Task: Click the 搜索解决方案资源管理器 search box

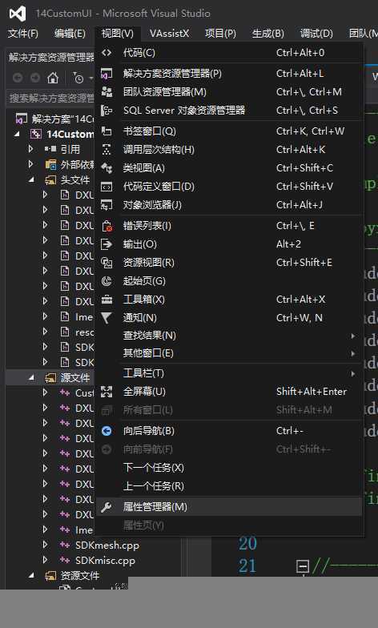Action: click(50, 98)
